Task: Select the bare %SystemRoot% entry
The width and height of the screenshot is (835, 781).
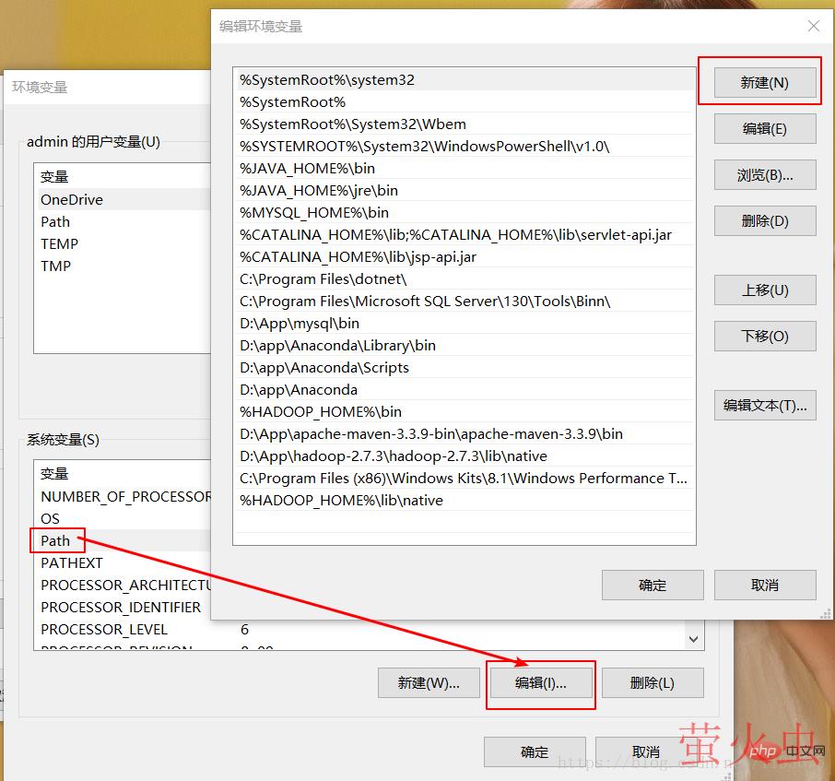Action: 465,101
